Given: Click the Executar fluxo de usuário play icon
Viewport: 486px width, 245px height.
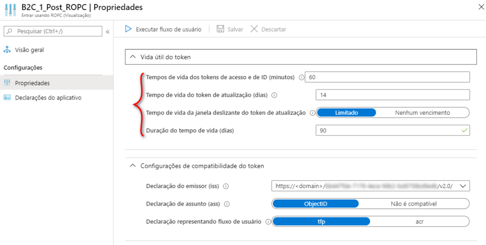Looking at the screenshot, I should point(128,29).
